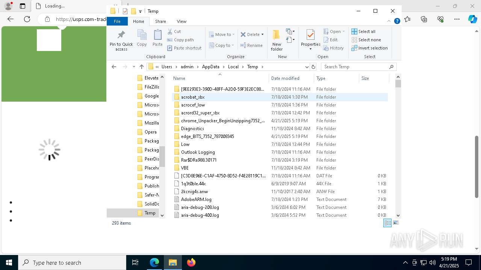Switch to the Share ribbon tab
Screen dimensions: 481x270
(160, 21)
